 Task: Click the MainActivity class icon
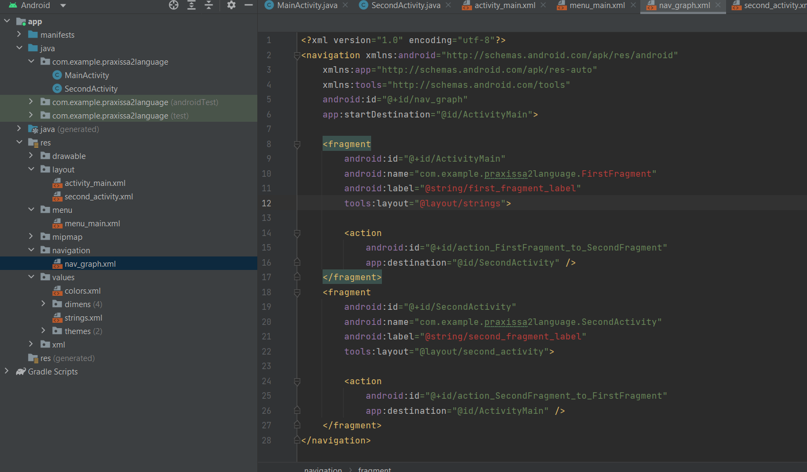click(57, 75)
